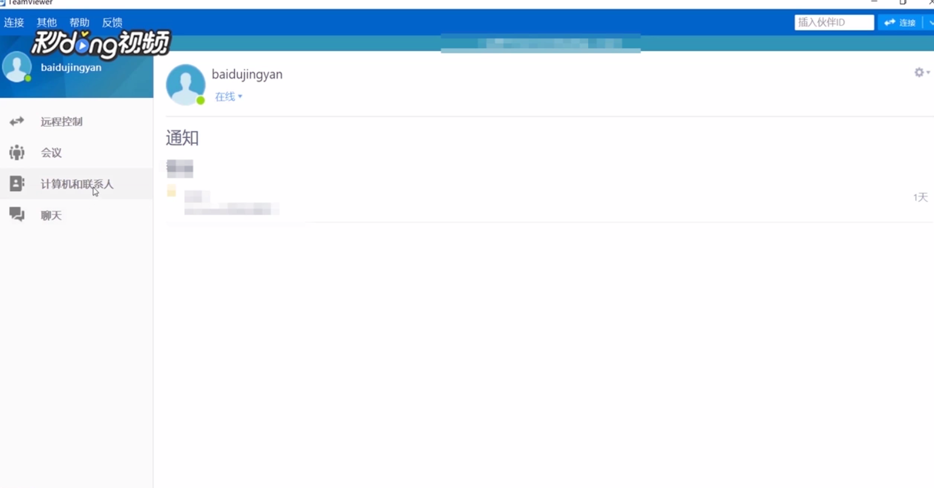
Task: Open the gear settings dropdown
Action: click(x=922, y=72)
